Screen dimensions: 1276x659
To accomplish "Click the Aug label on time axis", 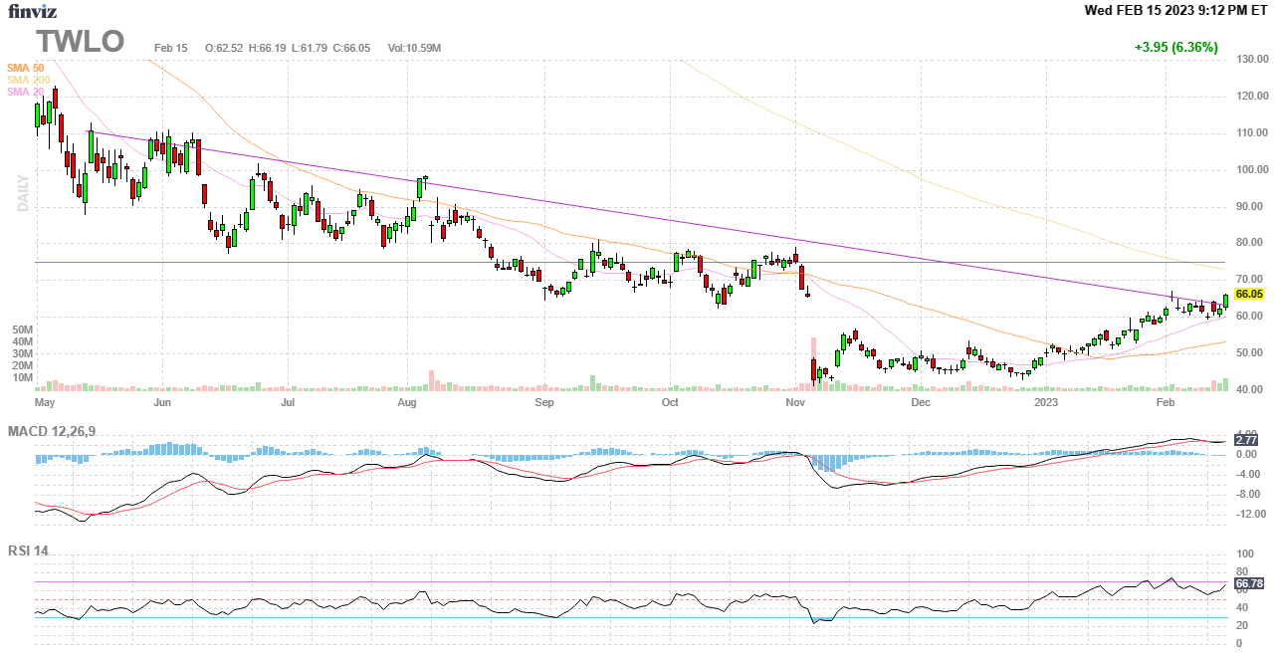I will tap(406, 403).
